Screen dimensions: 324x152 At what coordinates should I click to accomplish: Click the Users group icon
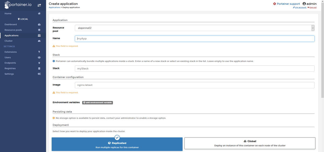(x=39, y=57)
